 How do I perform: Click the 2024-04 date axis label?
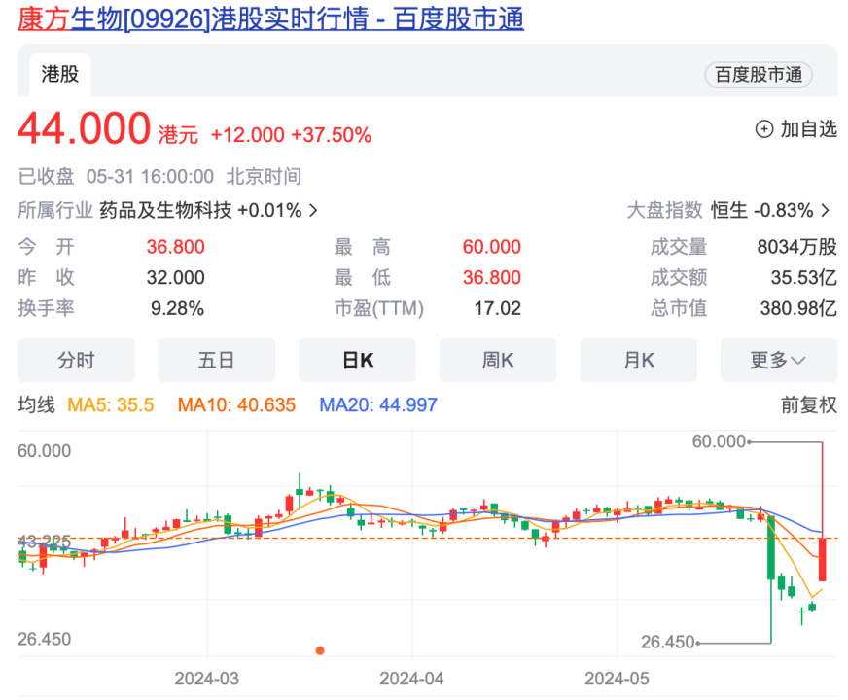click(411, 679)
